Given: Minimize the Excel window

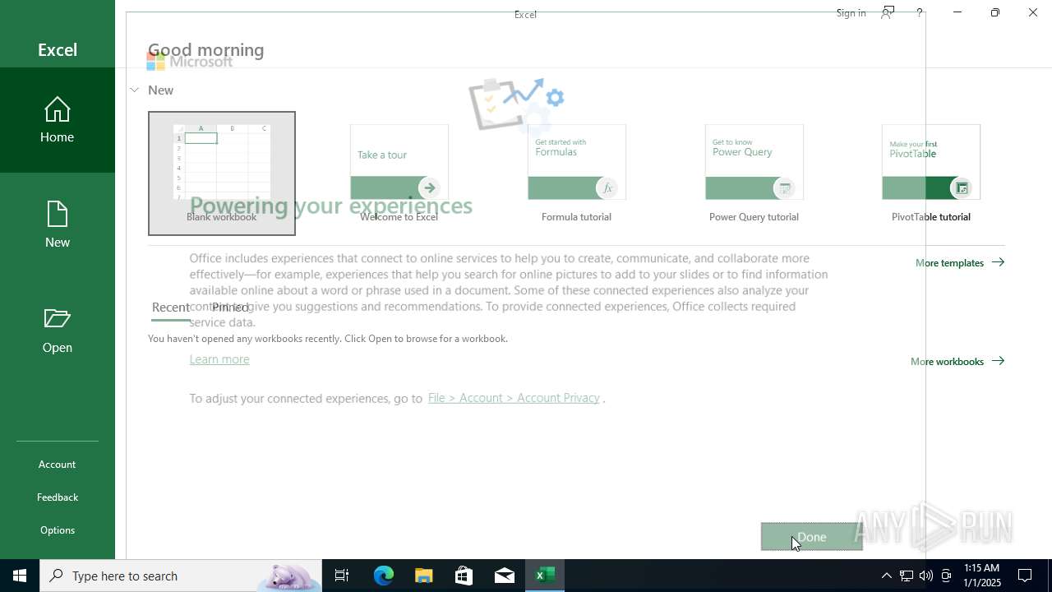Looking at the screenshot, I should coord(957,12).
